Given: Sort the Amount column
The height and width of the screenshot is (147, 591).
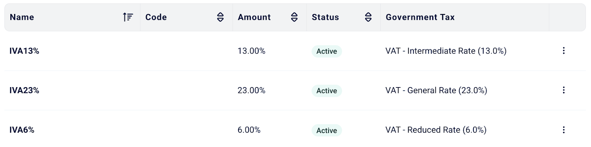Looking at the screenshot, I should pos(294,17).
